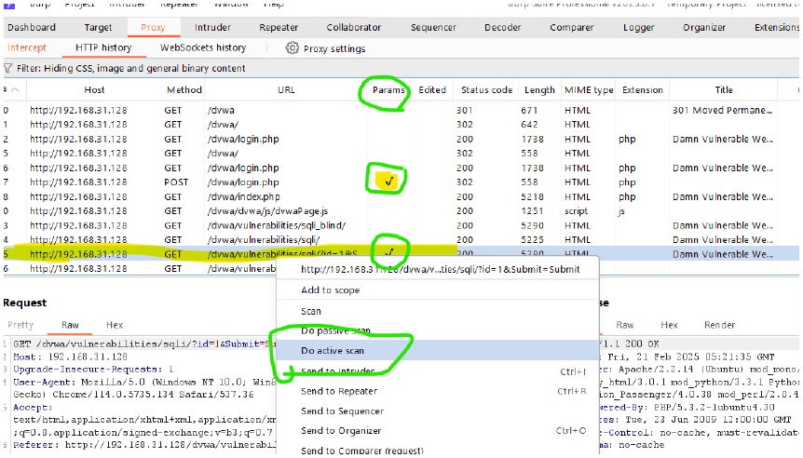Sort by URL column header
Image resolution: width=803 pixels, height=458 pixels.
click(x=286, y=90)
